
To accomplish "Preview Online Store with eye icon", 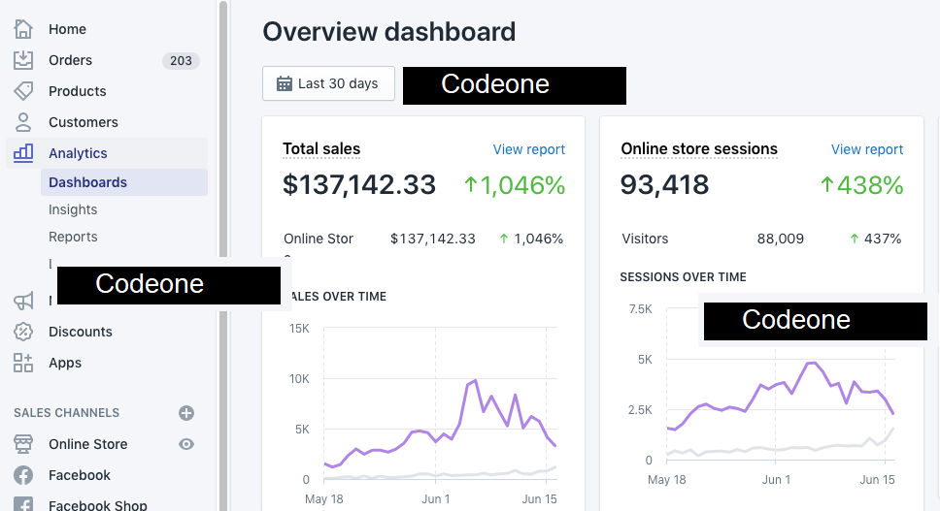I will tap(186, 444).
